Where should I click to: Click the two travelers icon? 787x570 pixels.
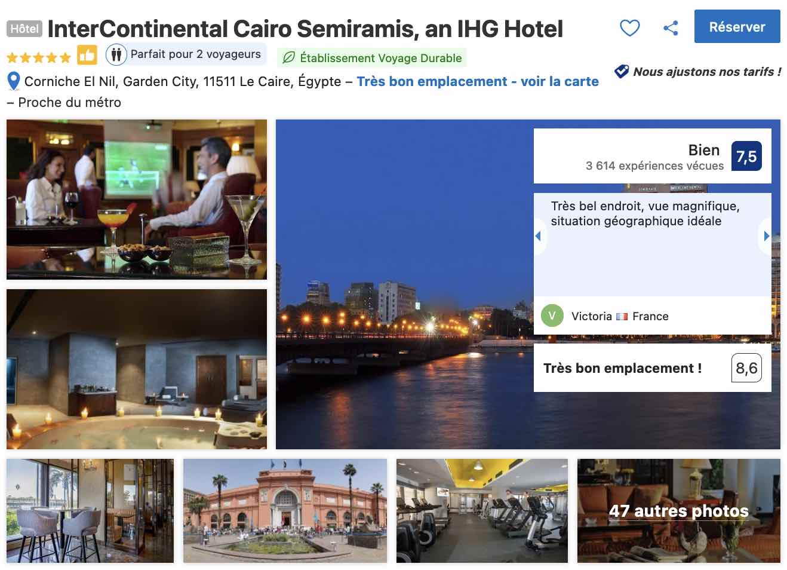(x=116, y=55)
